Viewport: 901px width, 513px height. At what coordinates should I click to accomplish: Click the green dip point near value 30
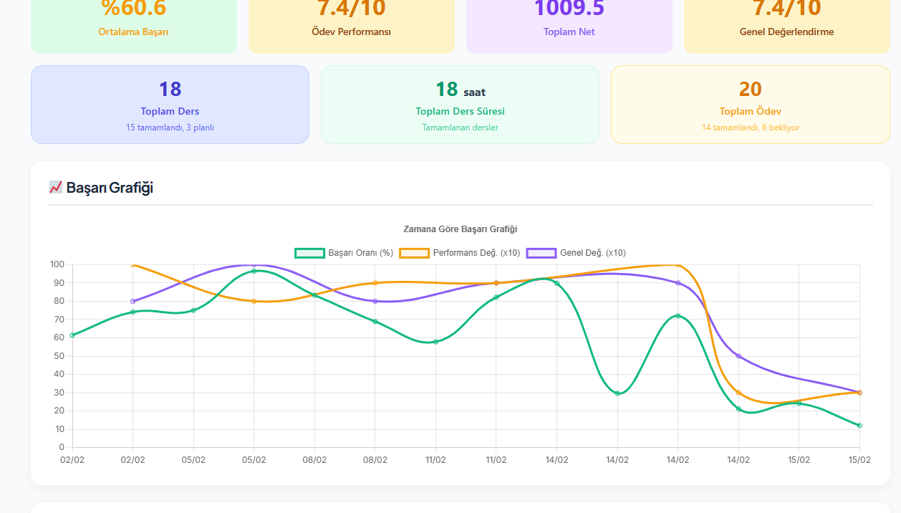pos(617,393)
